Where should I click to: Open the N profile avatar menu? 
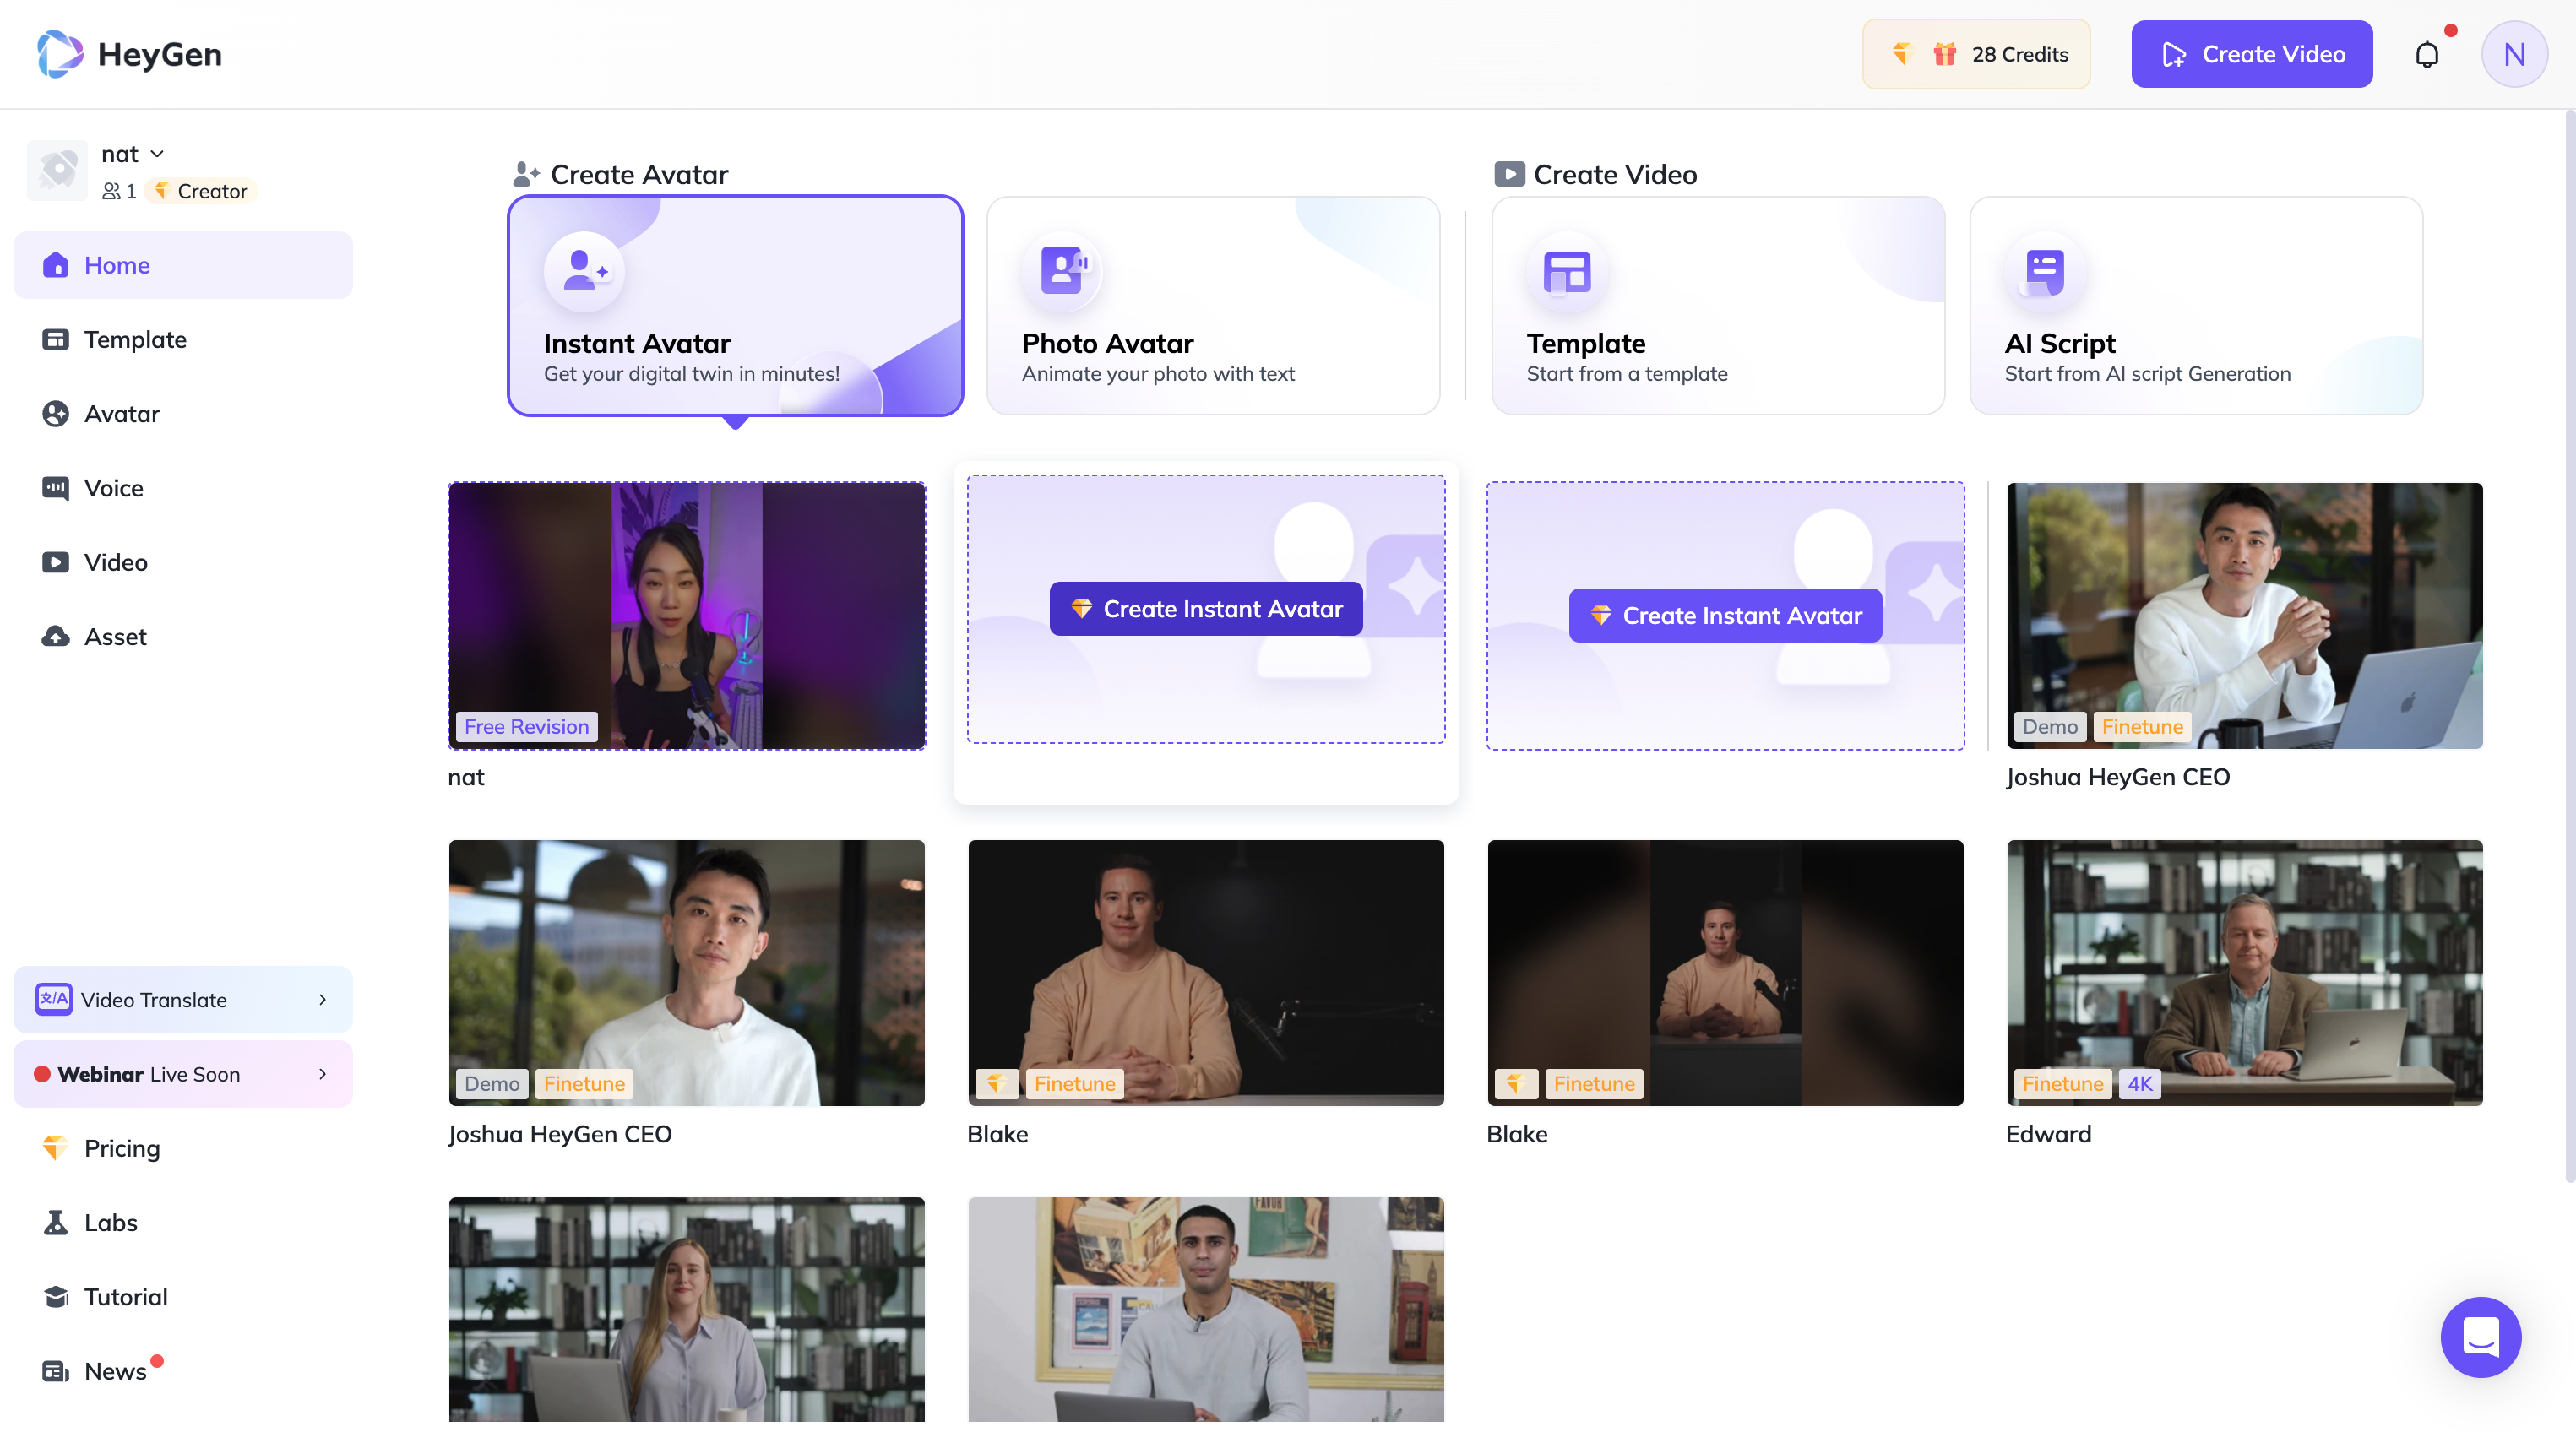pyautogui.click(x=2514, y=54)
